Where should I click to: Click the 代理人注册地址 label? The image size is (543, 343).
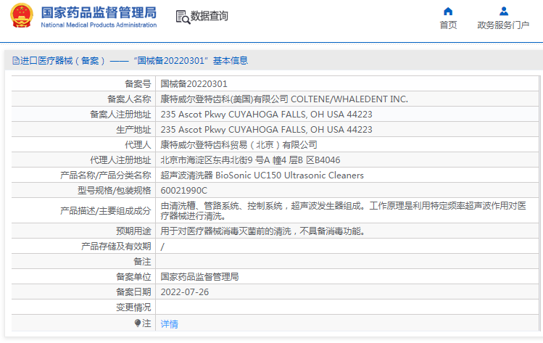(120, 160)
